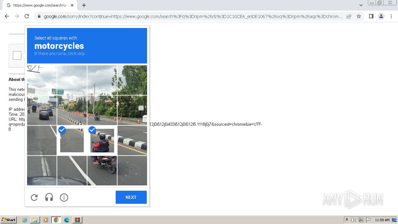Switch to Chrome in taskbar
Screen dimensions: 398x224
click(x=56, y=220)
